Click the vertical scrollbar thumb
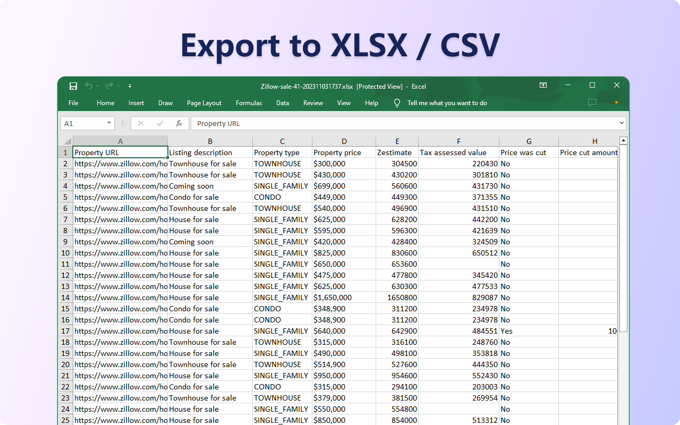Viewport: 680px width, 425px height. click(x=624, y=239)
